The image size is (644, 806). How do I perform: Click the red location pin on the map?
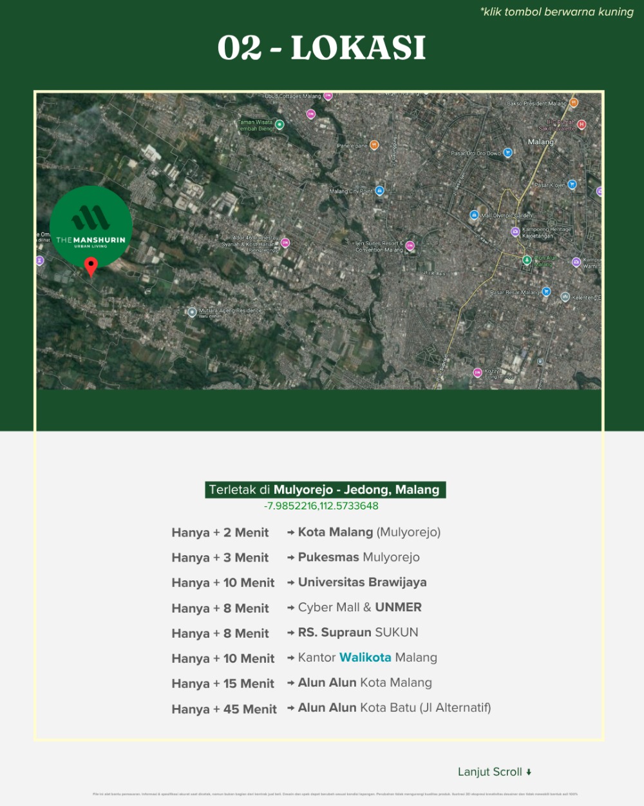(x=91, y=266)
